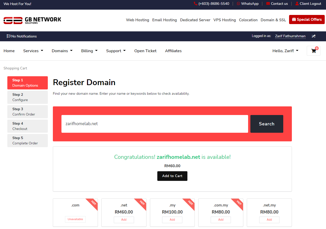
Task: Select Step 2 Configure in sidebar
Action: coord(28,97)
